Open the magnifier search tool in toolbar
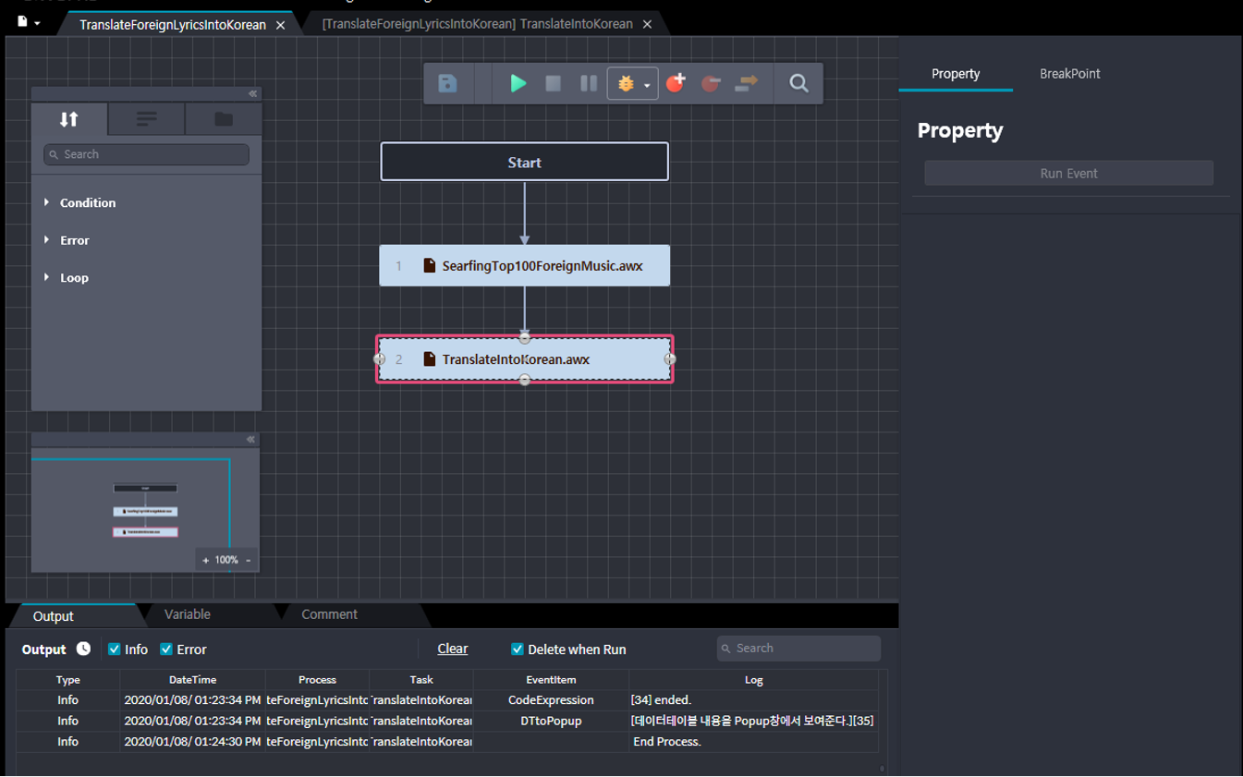This screenshot has height=777, width=1243. 798,84
